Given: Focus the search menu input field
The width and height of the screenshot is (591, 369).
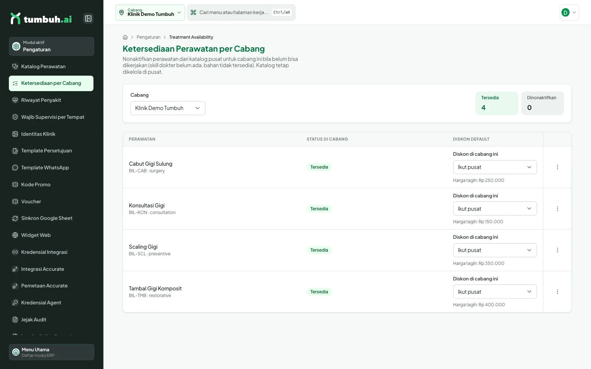Looking at the screenshot, I should tap(241, 13).
